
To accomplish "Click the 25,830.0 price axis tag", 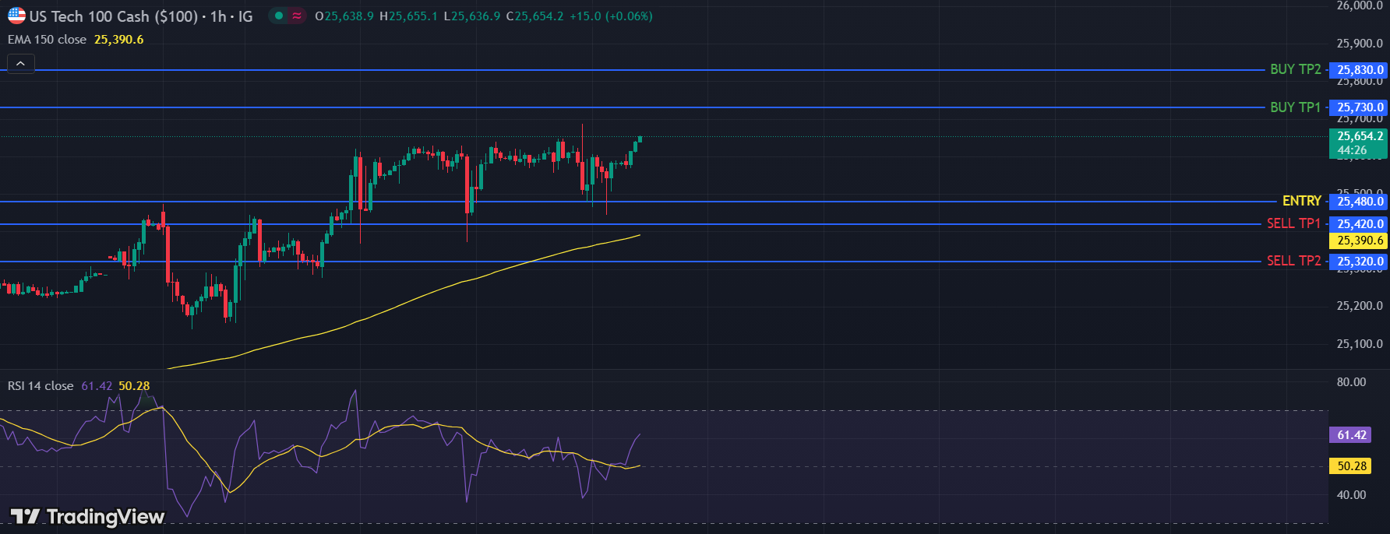I will click(1360, 70).
